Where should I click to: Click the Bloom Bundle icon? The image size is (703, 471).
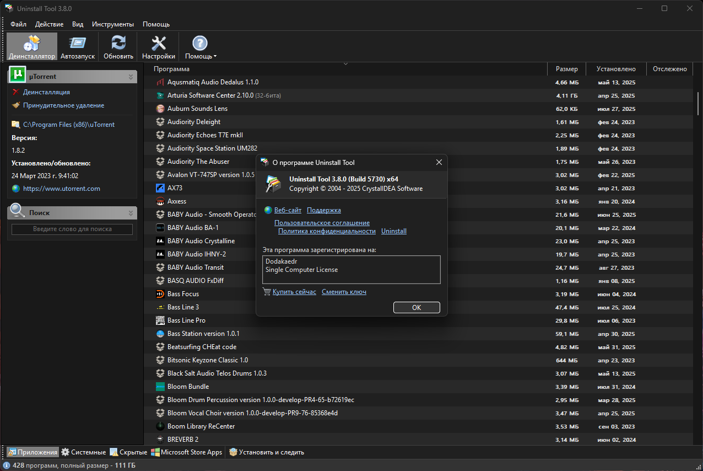[160, 387]
